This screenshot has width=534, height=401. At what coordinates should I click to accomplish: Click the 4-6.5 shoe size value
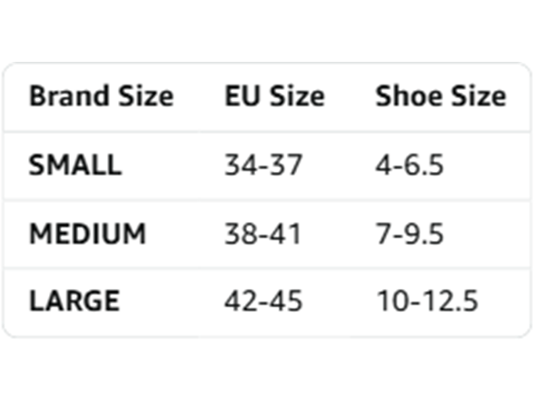pos(410,165)
